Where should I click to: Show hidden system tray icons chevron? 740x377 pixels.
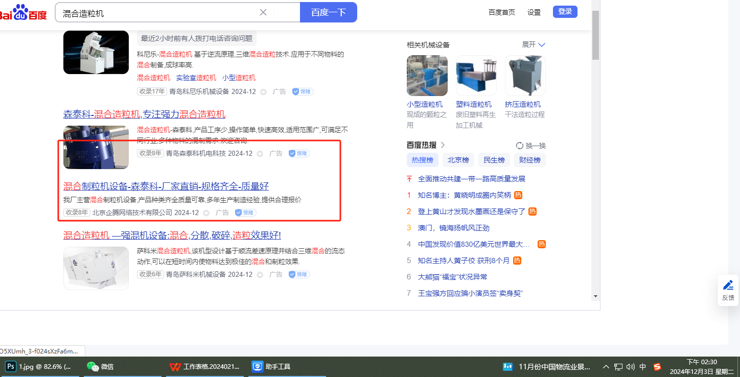click(606, 367)
